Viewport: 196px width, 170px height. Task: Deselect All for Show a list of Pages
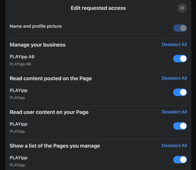click(x=174, y=146)
